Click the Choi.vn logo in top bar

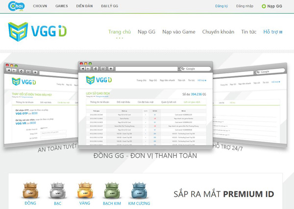16,6
